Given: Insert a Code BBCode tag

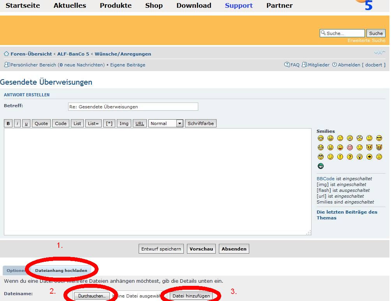Looking at the screenshot, I should point(61,124).
